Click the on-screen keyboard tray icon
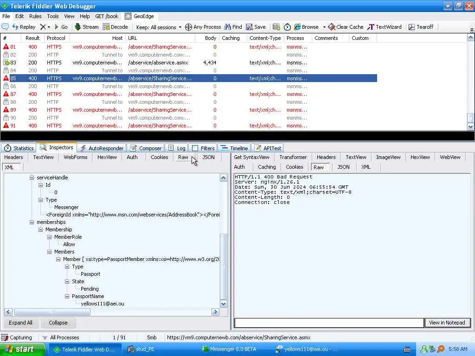This screenshot has height=356, width=475. 407,350
